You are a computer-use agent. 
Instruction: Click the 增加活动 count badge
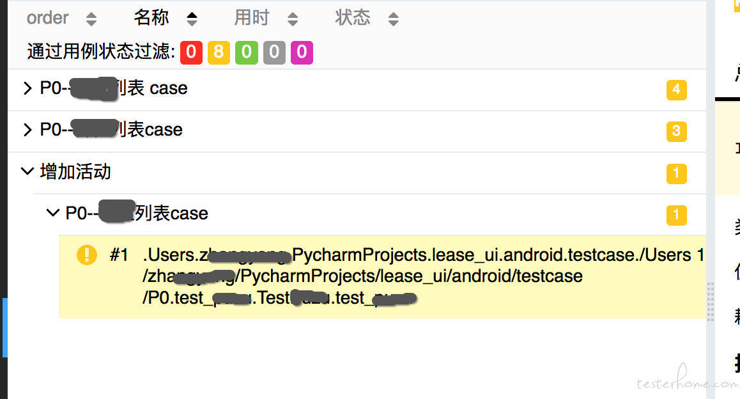coord(676,173)
